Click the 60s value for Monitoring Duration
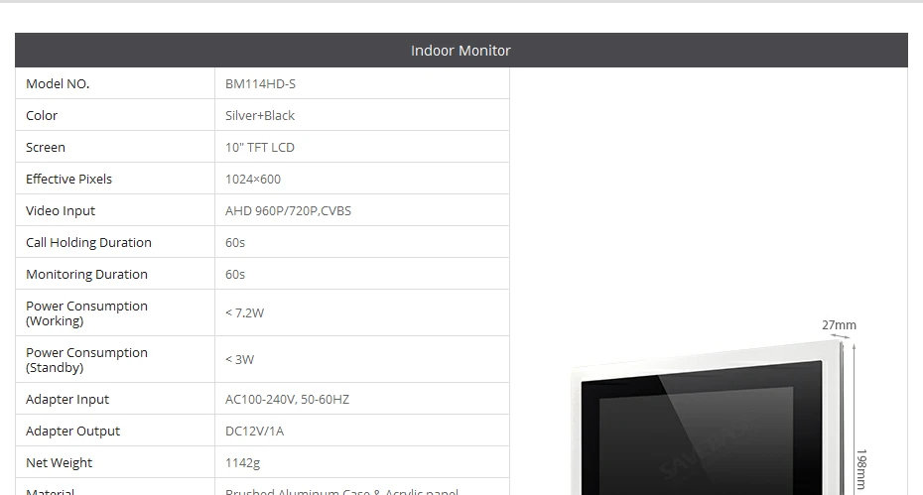 tap(235, 274)
